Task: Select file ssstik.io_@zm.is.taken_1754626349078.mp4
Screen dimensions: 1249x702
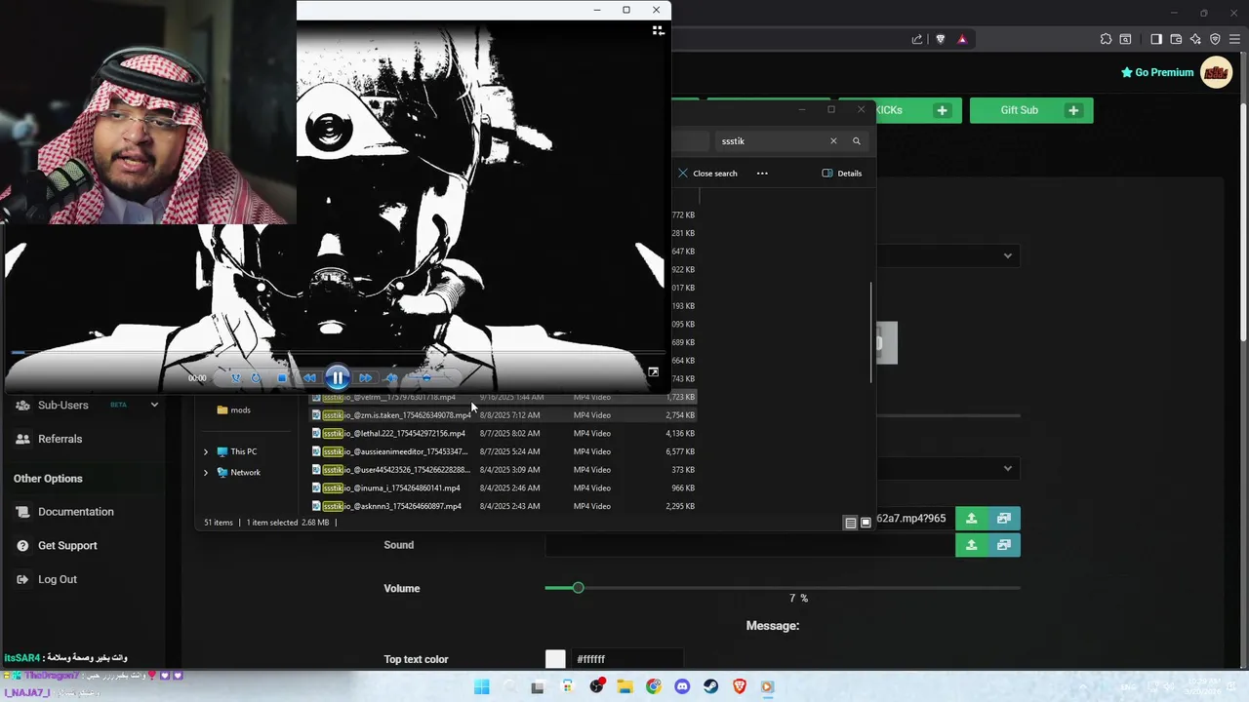Action: 503,415
